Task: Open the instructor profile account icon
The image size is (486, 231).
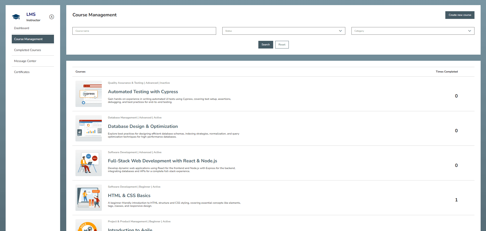Action: pos(52,17)
